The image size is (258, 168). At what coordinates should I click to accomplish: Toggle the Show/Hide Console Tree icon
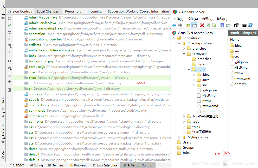[195, 25]
